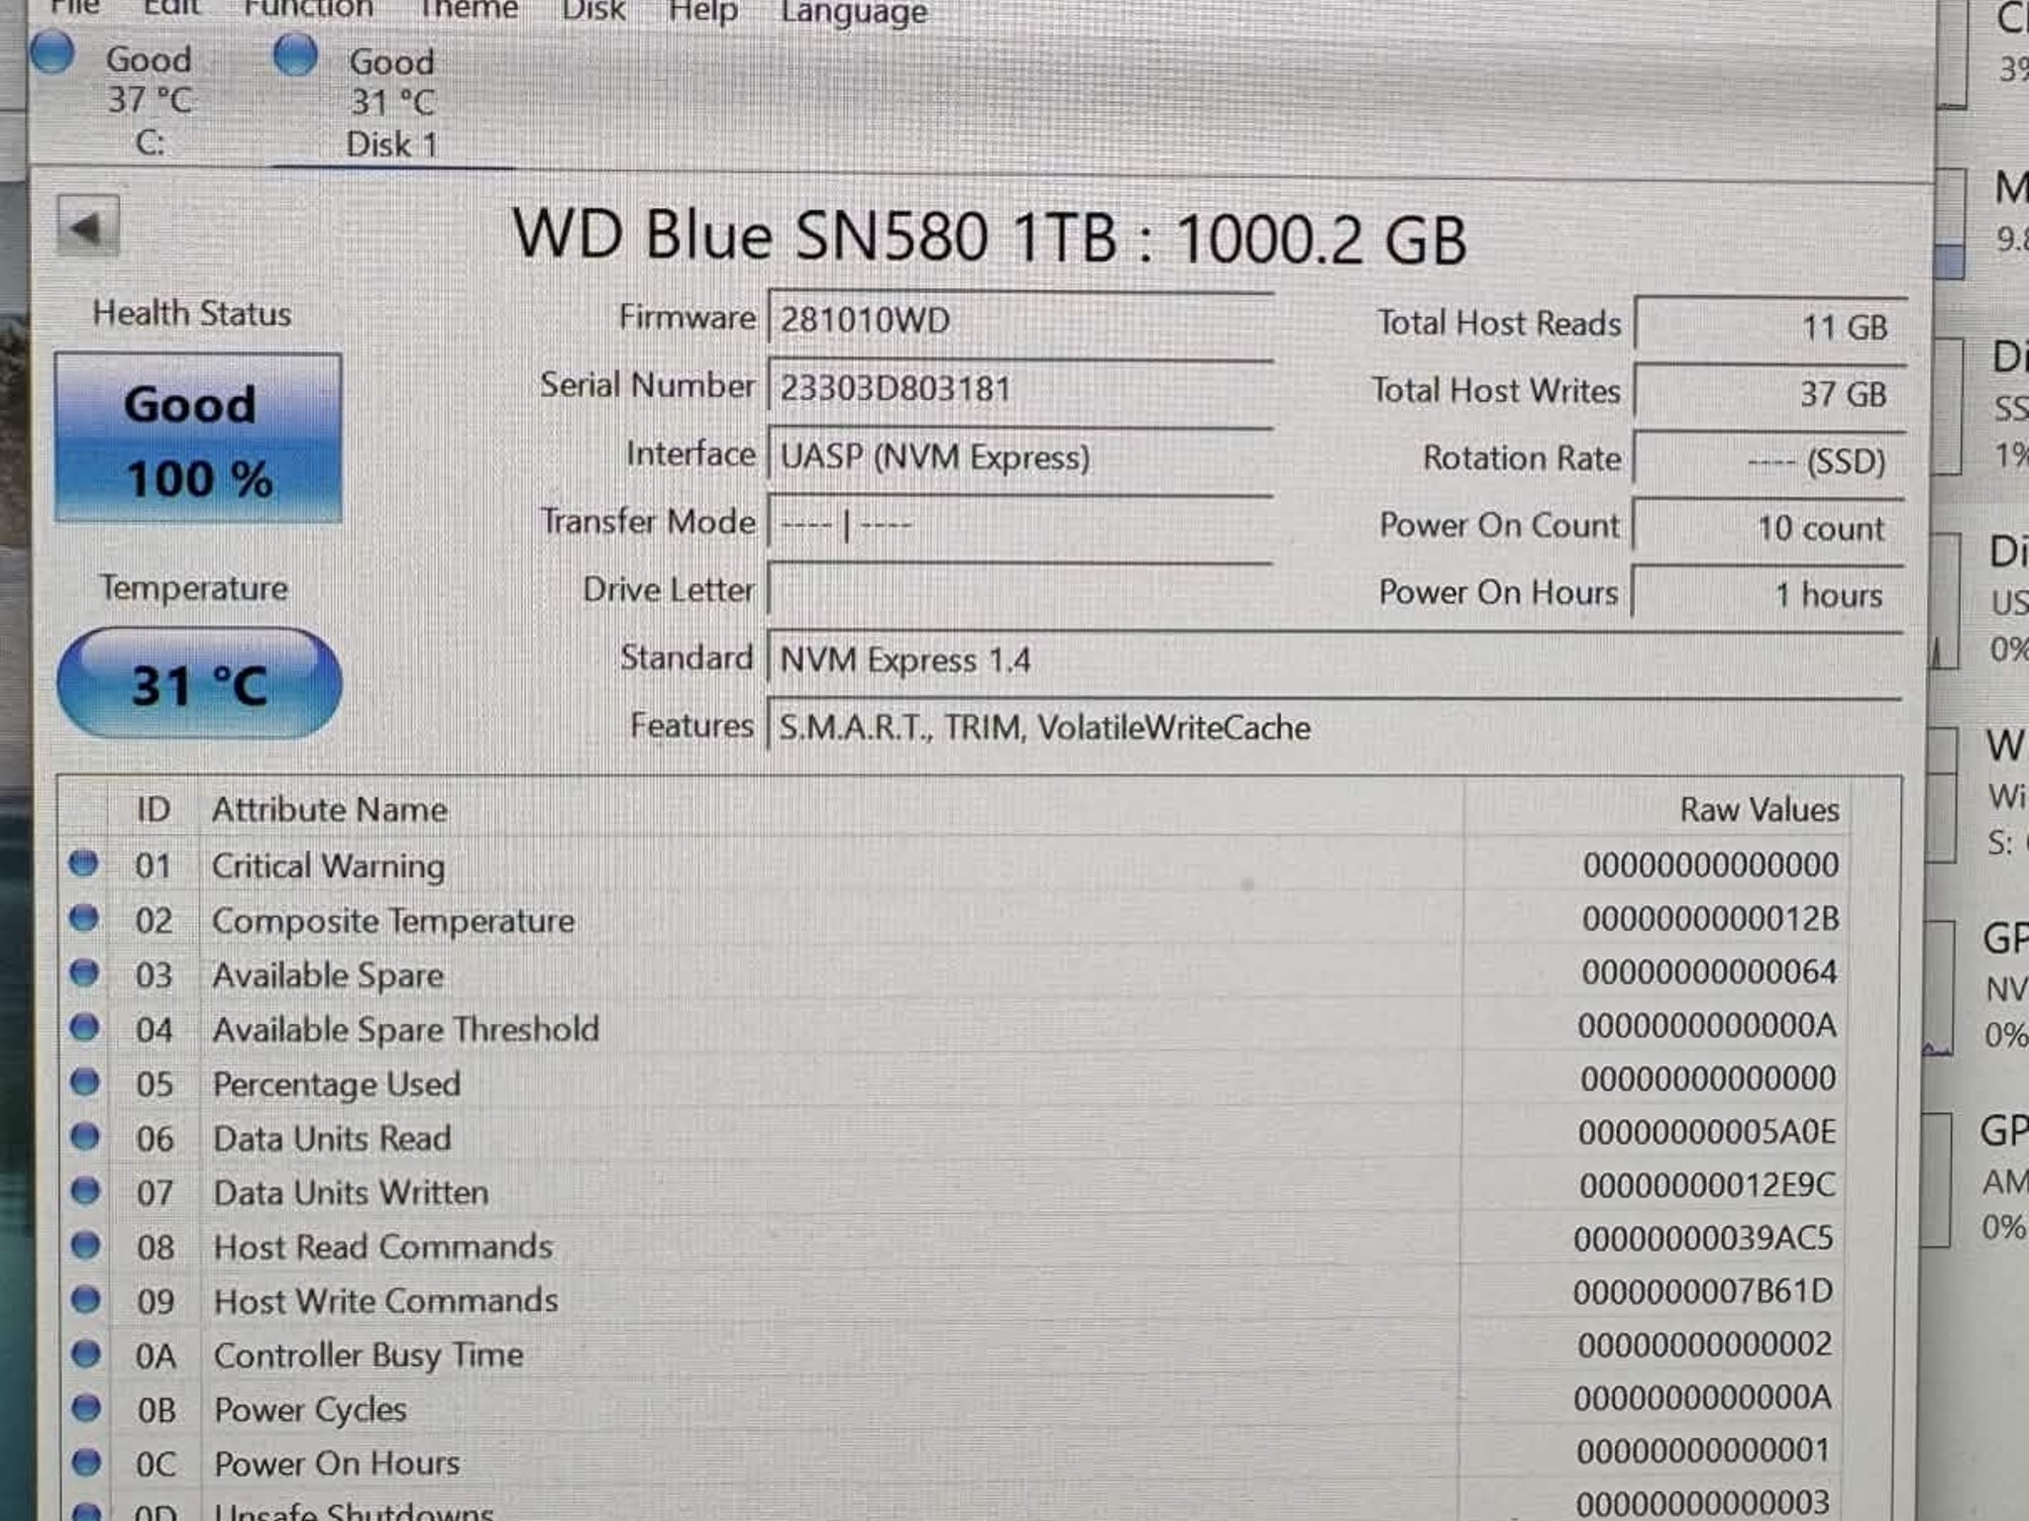The image size is (2029, 1521).
Task: Click the status dot of Available Spare row
Action: (x=84, y=973)
